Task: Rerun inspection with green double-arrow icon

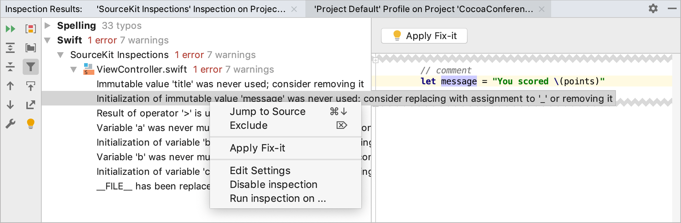Action: [x=11, y=29]
